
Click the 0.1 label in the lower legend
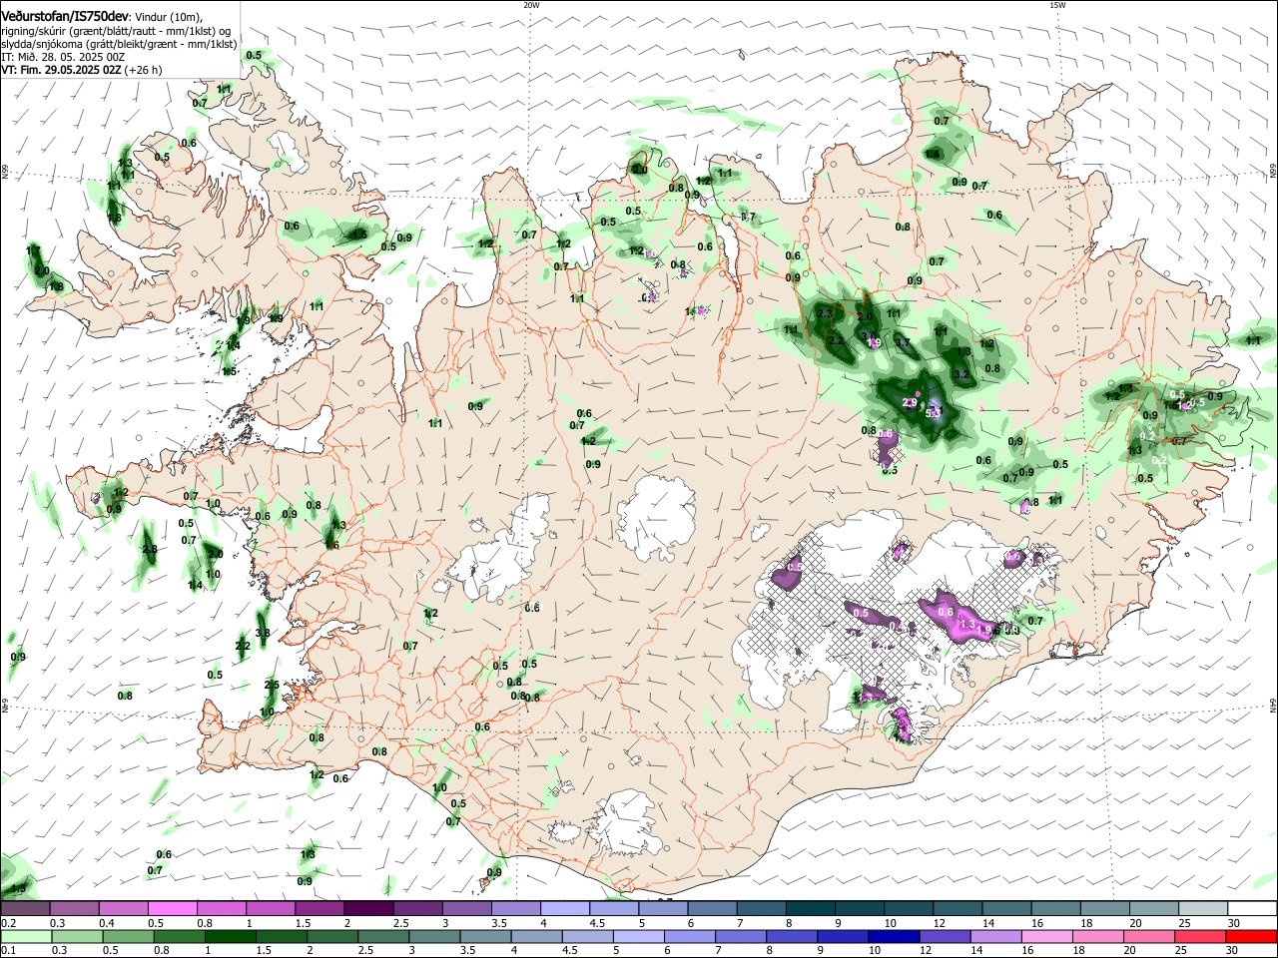[7, 951]
